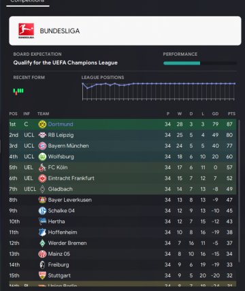The width and height of the screenshot is (245, 291).
Task: Open the Hoffenheim team link
Action: [63, 233]
